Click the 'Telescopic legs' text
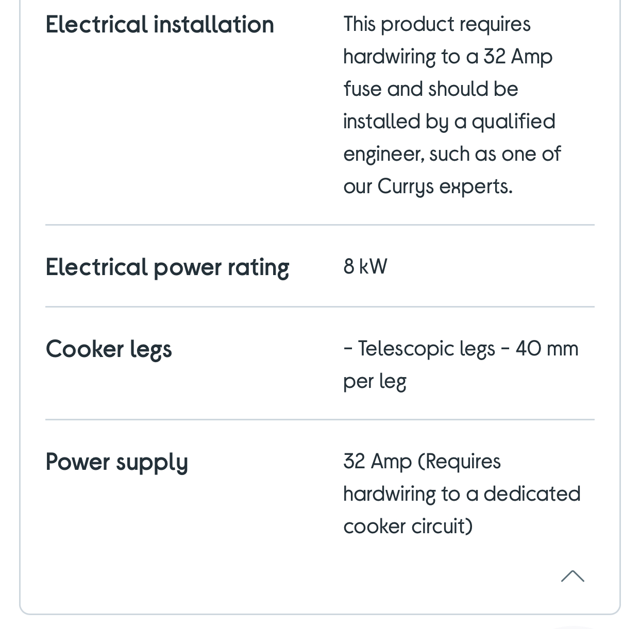 coord(426,349)
